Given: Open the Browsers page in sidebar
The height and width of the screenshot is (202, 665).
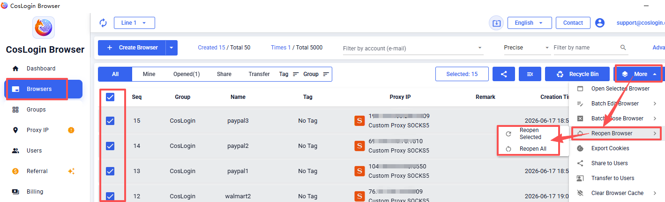Looking at the screenshot, I should (x=44, y=89).
